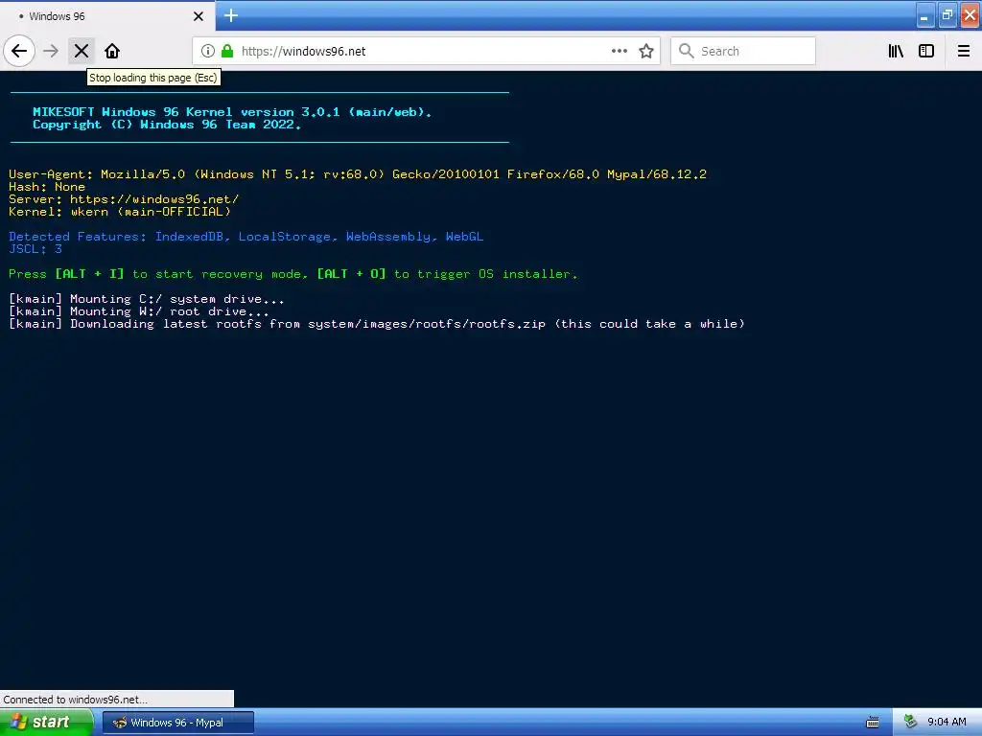
Task: Stop loading this page
Action: tap(82, 51)
